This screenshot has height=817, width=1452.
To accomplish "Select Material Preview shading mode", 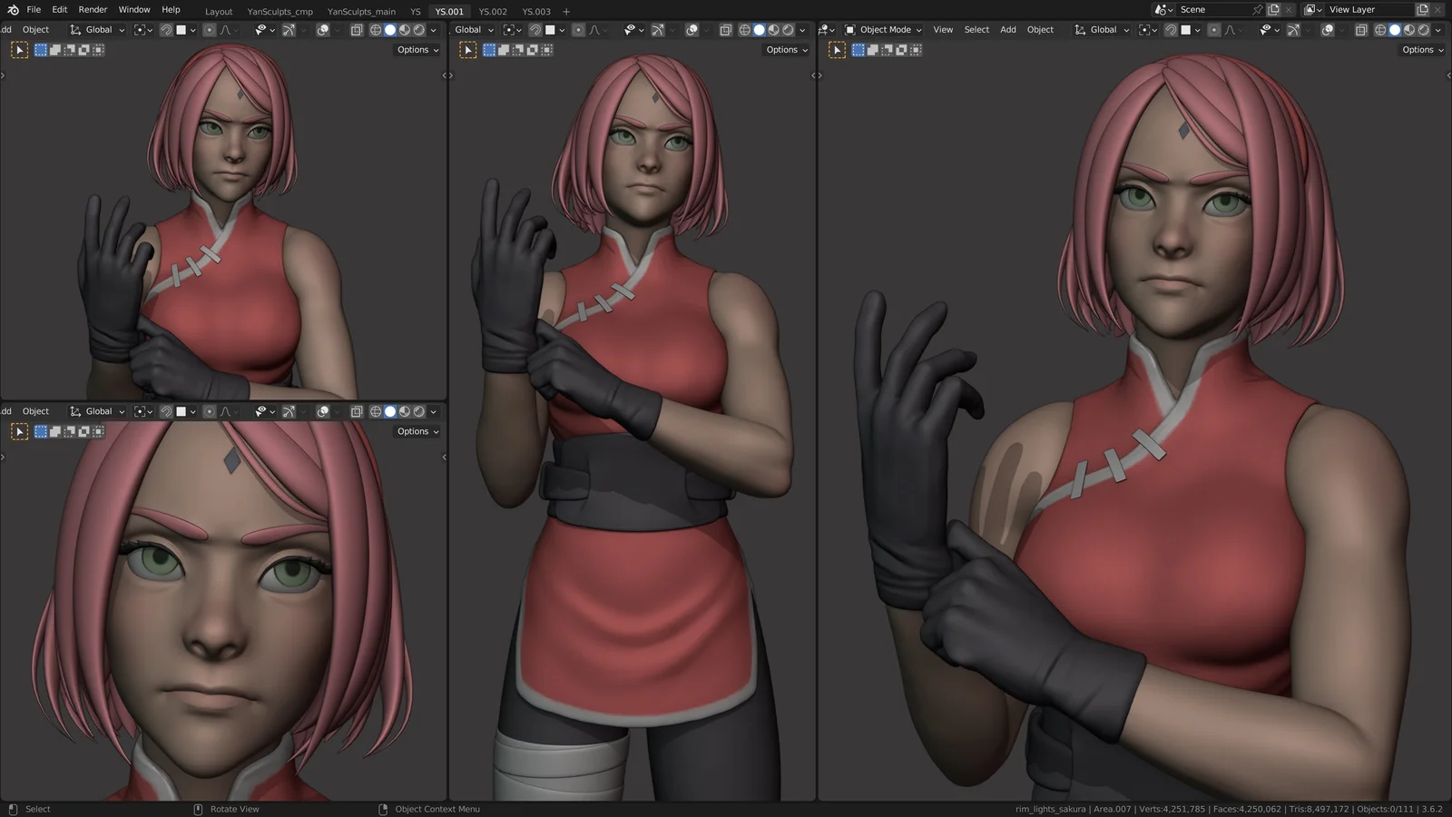I will [x=1408, y=29].
